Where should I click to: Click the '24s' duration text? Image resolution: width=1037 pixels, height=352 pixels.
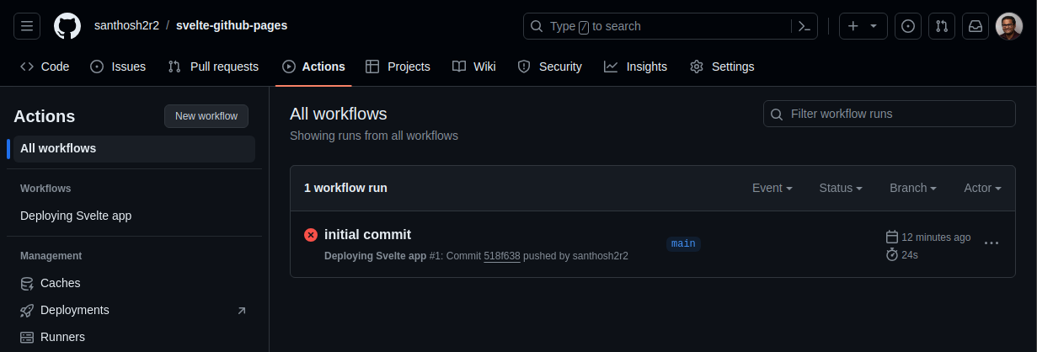[x=910, y=254]
